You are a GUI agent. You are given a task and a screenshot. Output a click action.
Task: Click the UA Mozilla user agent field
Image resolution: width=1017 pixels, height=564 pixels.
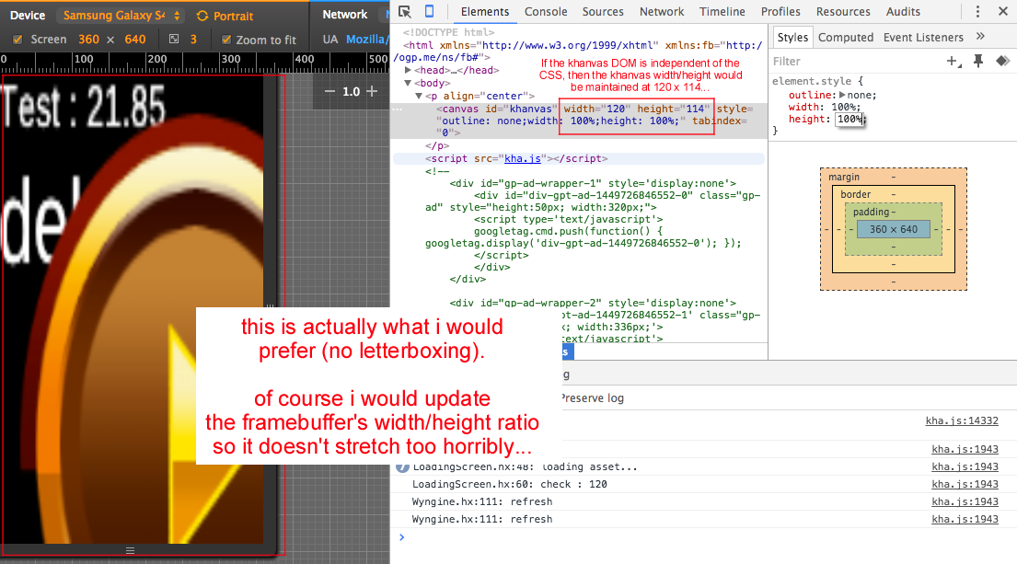(366, 40)
